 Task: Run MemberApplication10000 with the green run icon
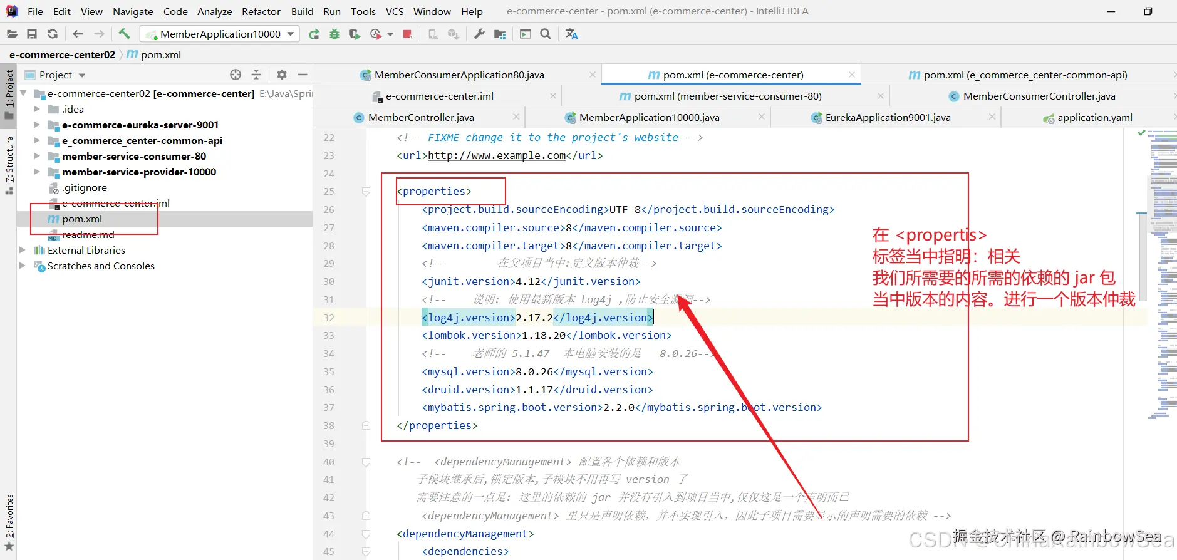[x=314, y=34]
